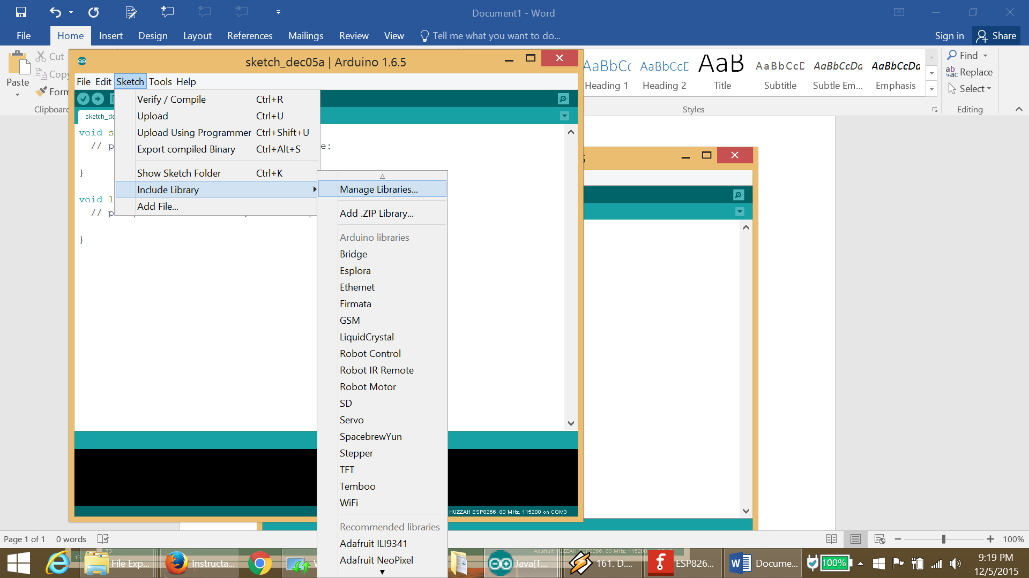The image size is (1029, 578).
Task: Apply the Heading 1 style
Action: coord(606,74)
